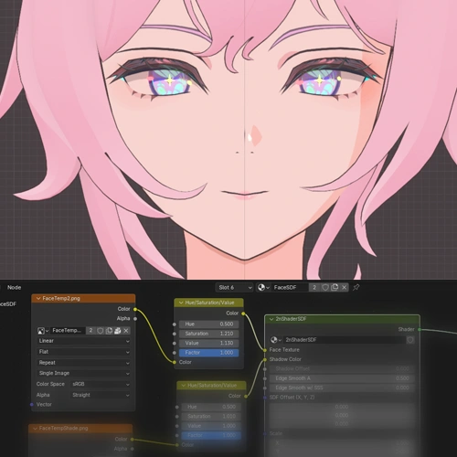Browse images via image icon in FaceTemp2.png node
This screenshot has width=457, height=457.
coord(43,331)
